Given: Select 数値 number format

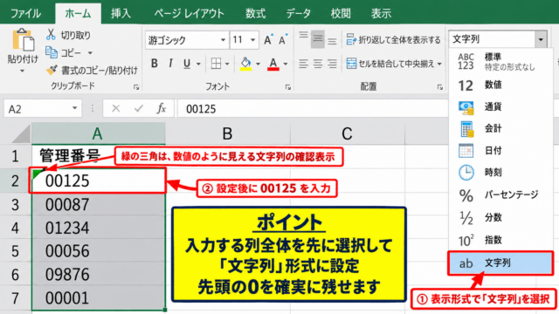Looking at the screenshot, I should [x=500, y=85].
